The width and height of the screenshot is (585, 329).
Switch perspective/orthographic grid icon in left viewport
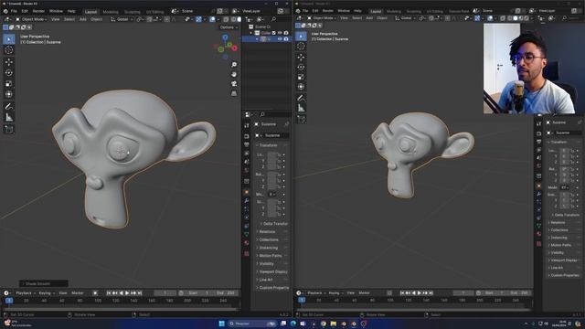point(234,93)
